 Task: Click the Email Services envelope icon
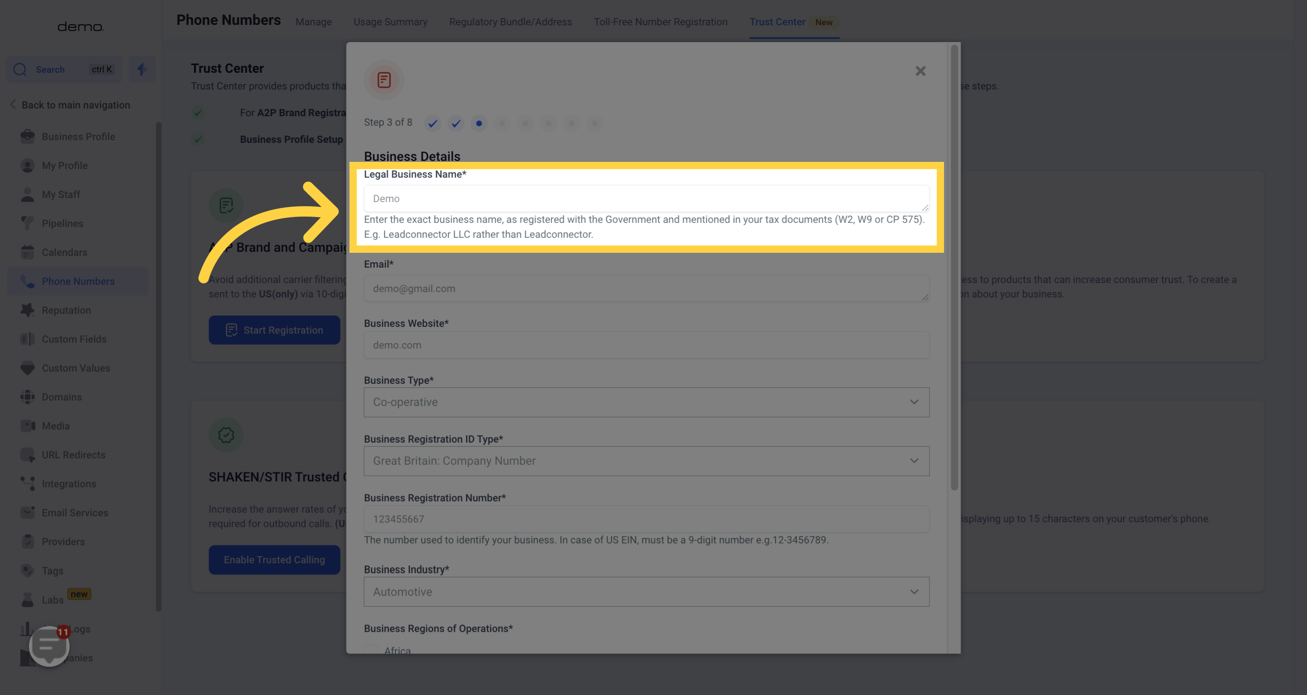point(28,512)
